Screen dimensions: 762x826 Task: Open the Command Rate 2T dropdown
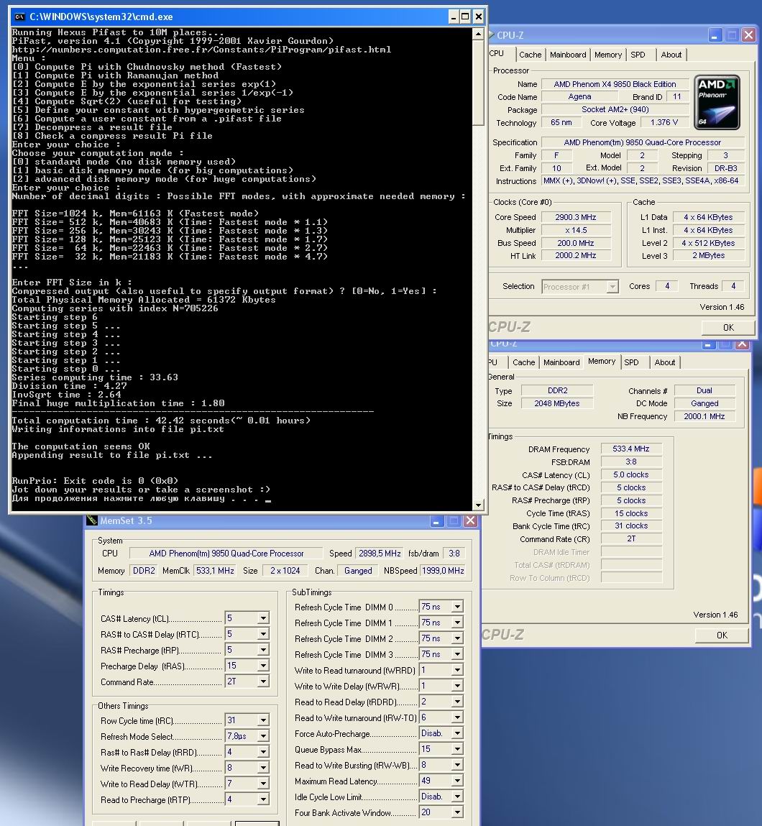(x=263, y=682)
